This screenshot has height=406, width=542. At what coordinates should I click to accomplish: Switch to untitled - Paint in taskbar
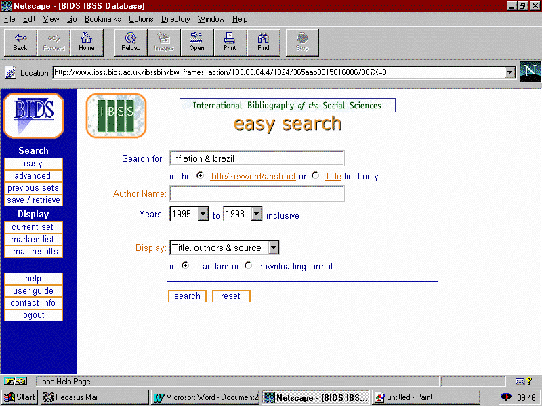(x=426, y=397)
